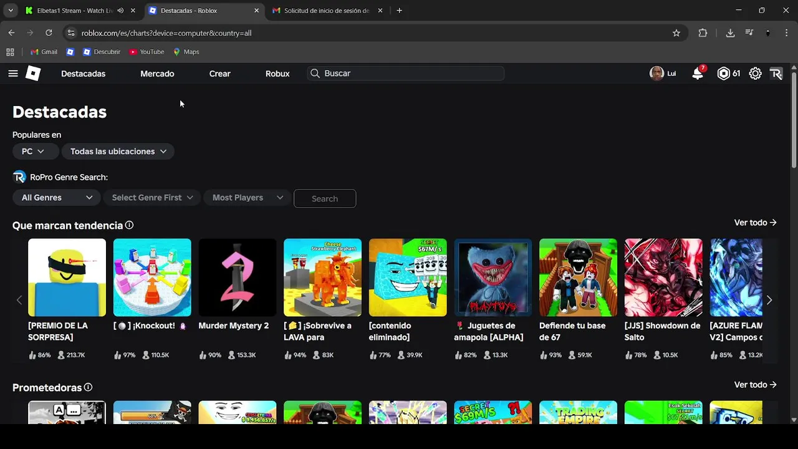Open Mercado in the navbar

click(x=157, y=74)
